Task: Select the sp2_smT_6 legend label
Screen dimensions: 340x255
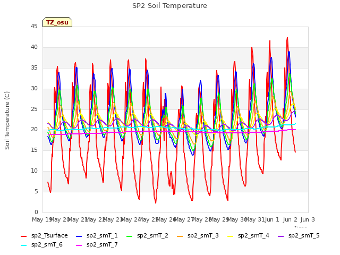Action: tap(47, 245)
